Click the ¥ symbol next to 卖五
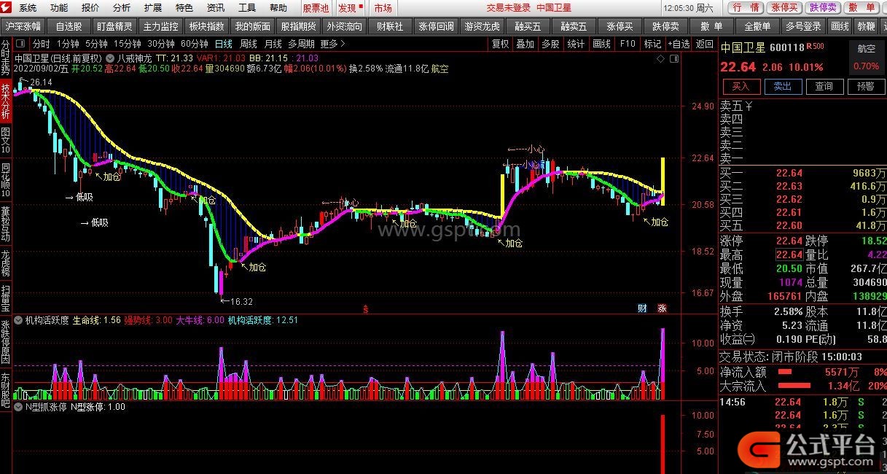Screen dimensions: 887x474 pos(749,106)
